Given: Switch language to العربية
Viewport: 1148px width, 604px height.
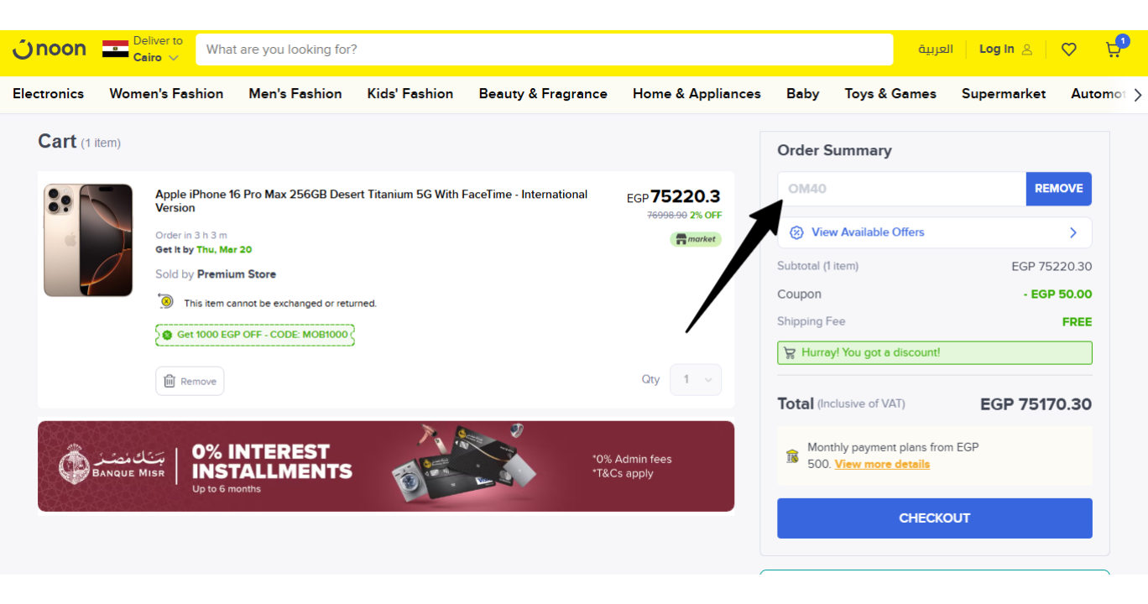Looking at the screenshot, I should [936, 49].
